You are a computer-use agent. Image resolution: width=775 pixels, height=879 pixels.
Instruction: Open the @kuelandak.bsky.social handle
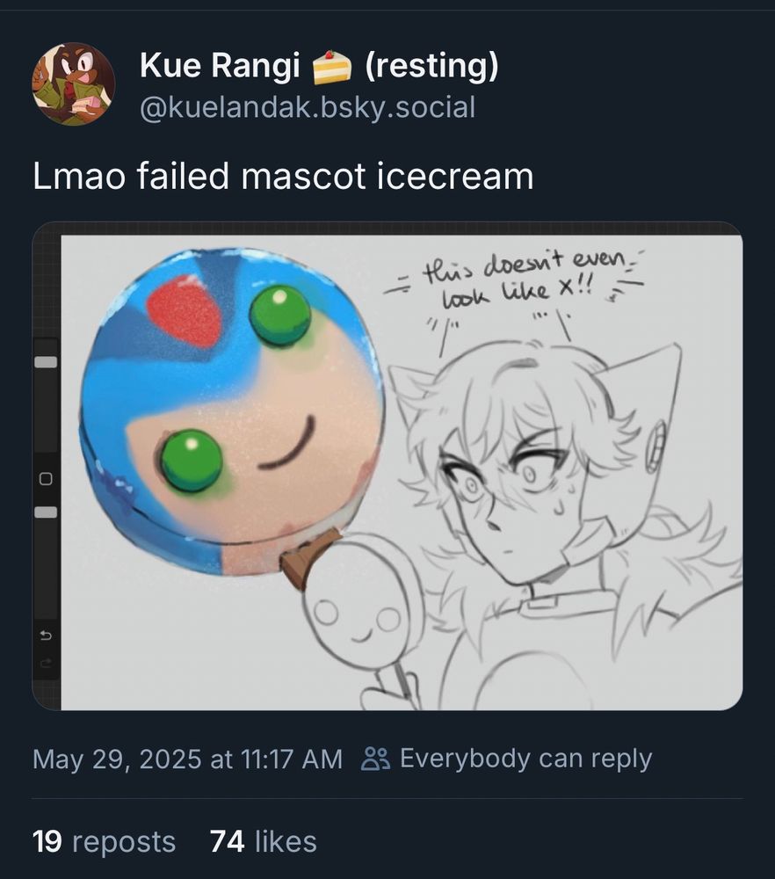click(308, 107)
